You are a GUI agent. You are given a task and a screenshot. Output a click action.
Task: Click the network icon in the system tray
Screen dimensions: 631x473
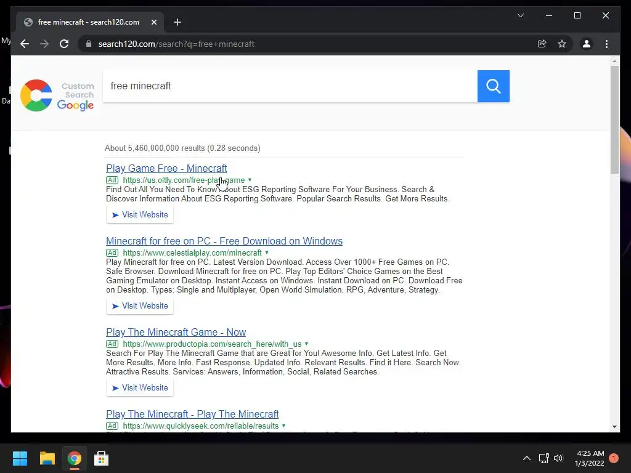544,458
